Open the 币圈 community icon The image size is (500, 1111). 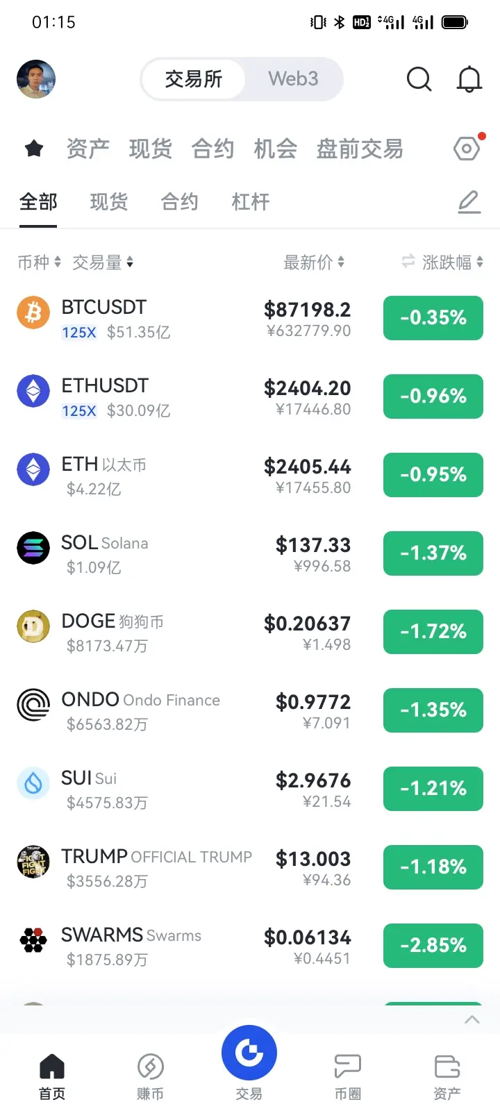(x=348, y=1066)
